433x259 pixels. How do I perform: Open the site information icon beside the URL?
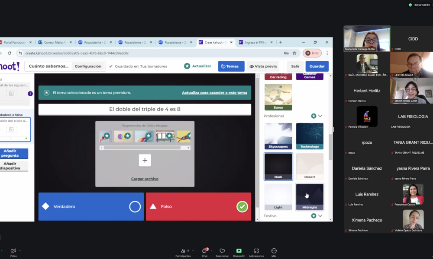tap(20, 53)
